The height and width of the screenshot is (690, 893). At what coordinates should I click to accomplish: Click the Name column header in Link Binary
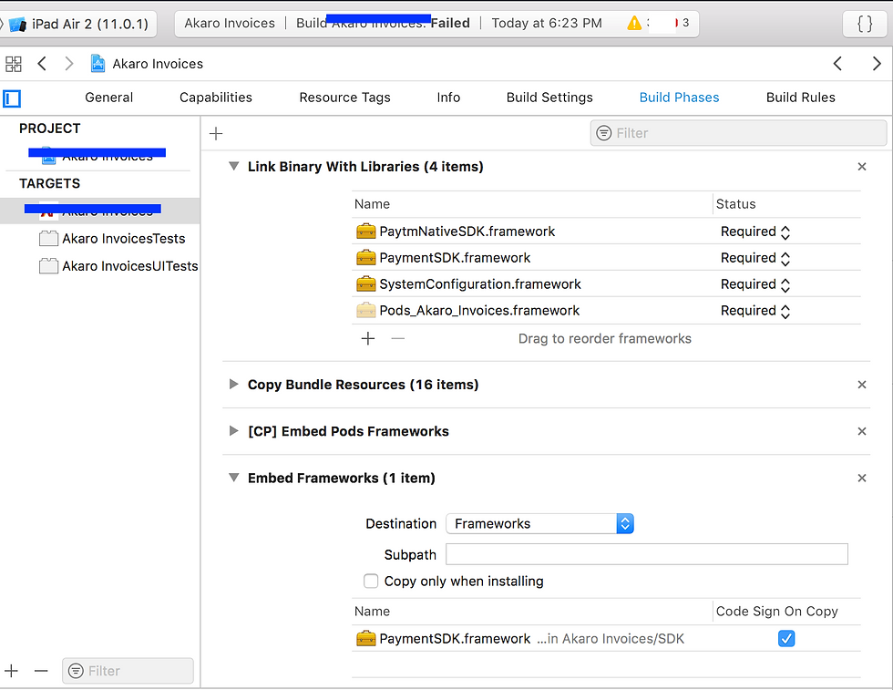[x=372, y=204]
